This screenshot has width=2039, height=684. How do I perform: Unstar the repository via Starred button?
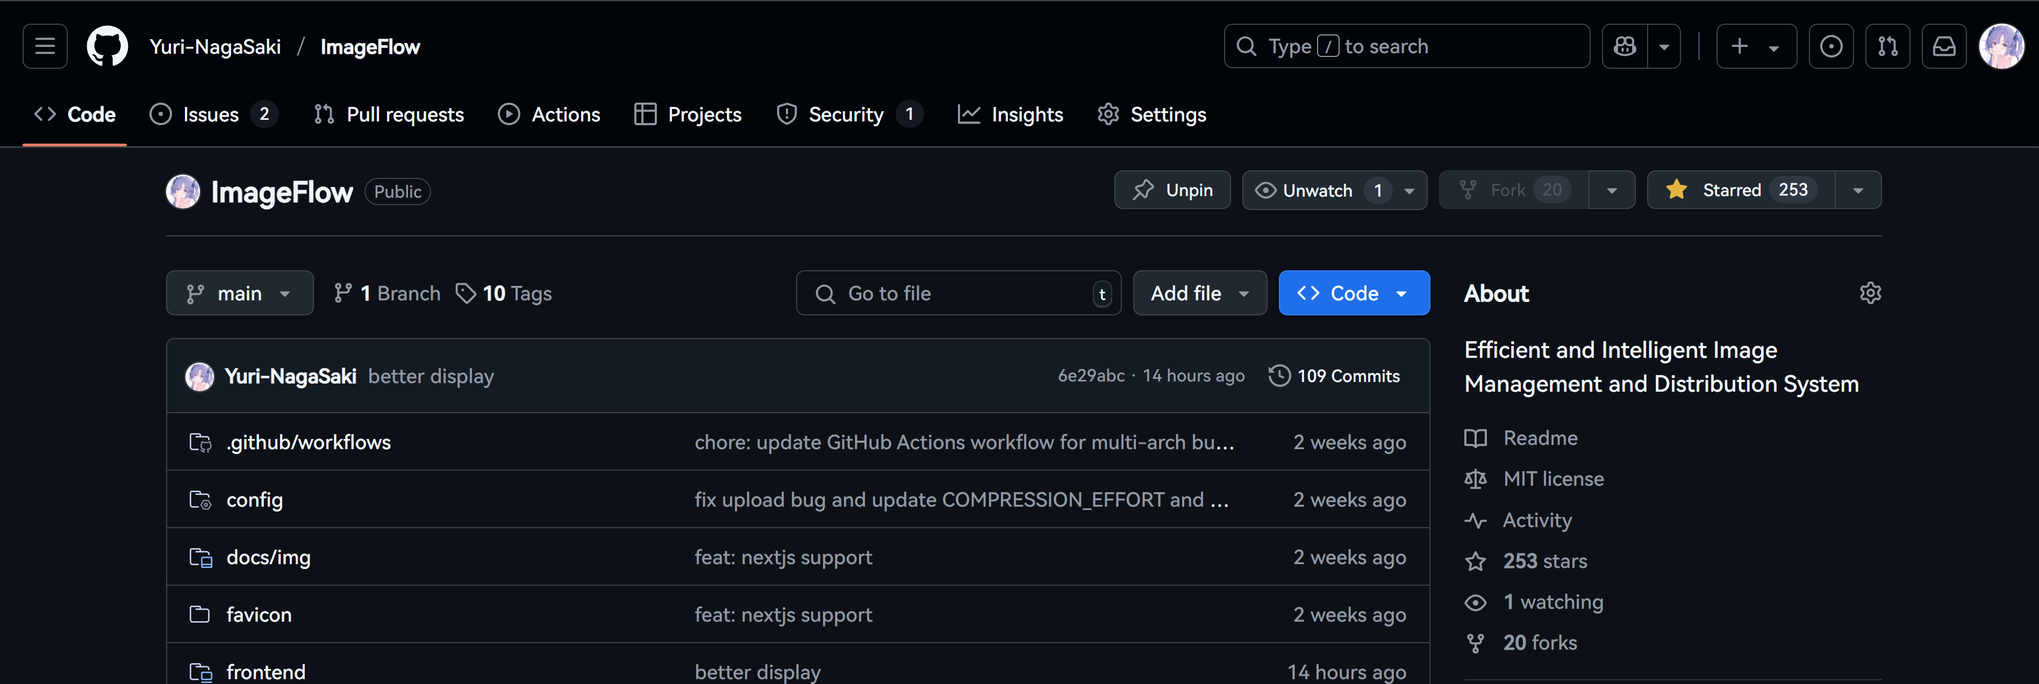(1741, 191)
